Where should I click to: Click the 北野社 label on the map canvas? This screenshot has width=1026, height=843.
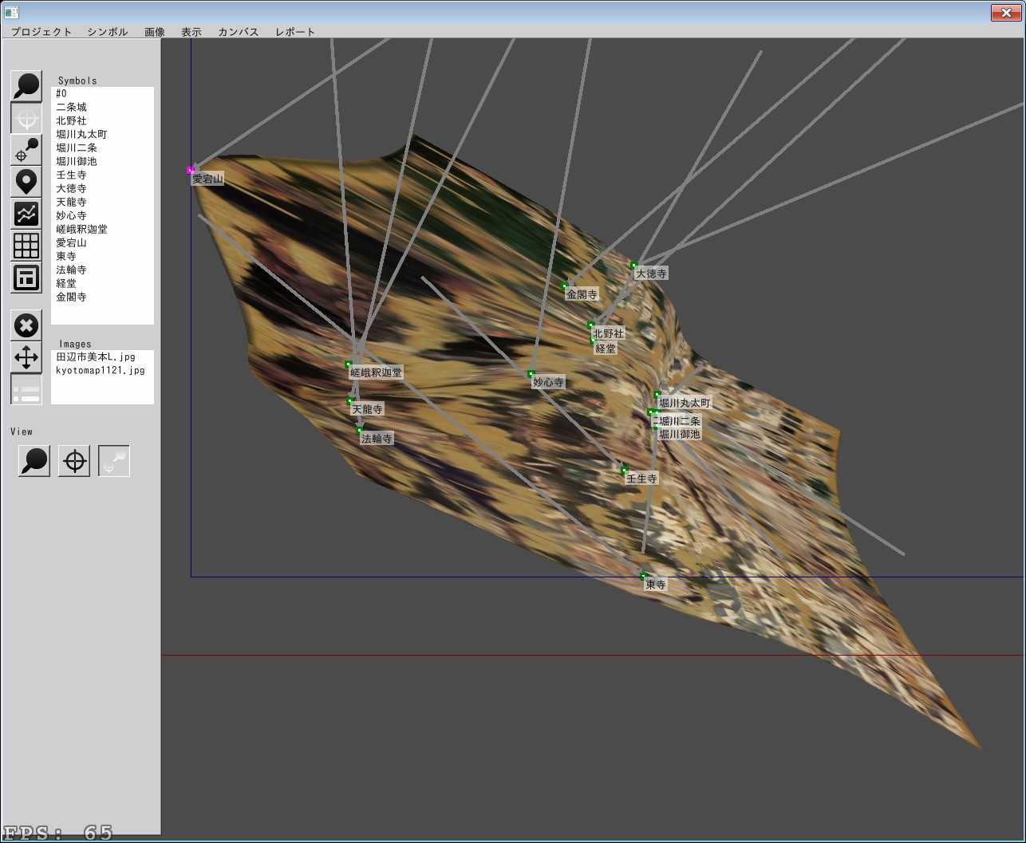click(608, 334)
